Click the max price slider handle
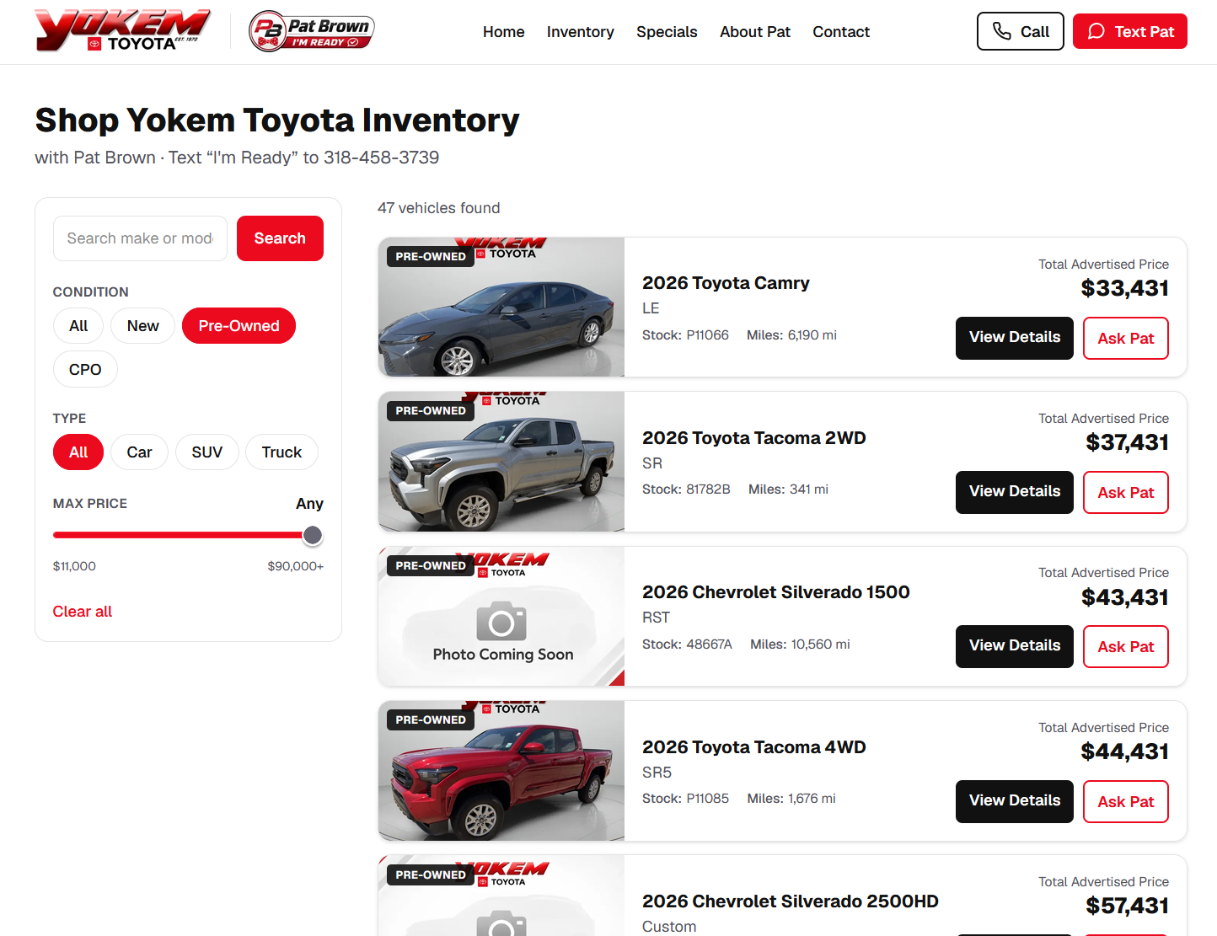 click(x=313, y=535)
